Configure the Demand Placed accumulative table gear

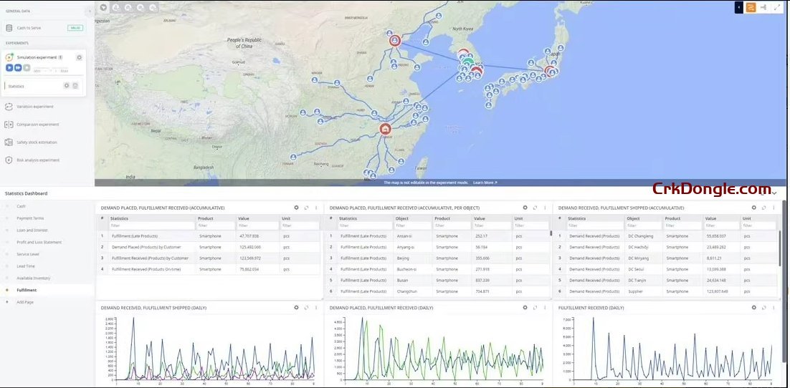(296, 208)
